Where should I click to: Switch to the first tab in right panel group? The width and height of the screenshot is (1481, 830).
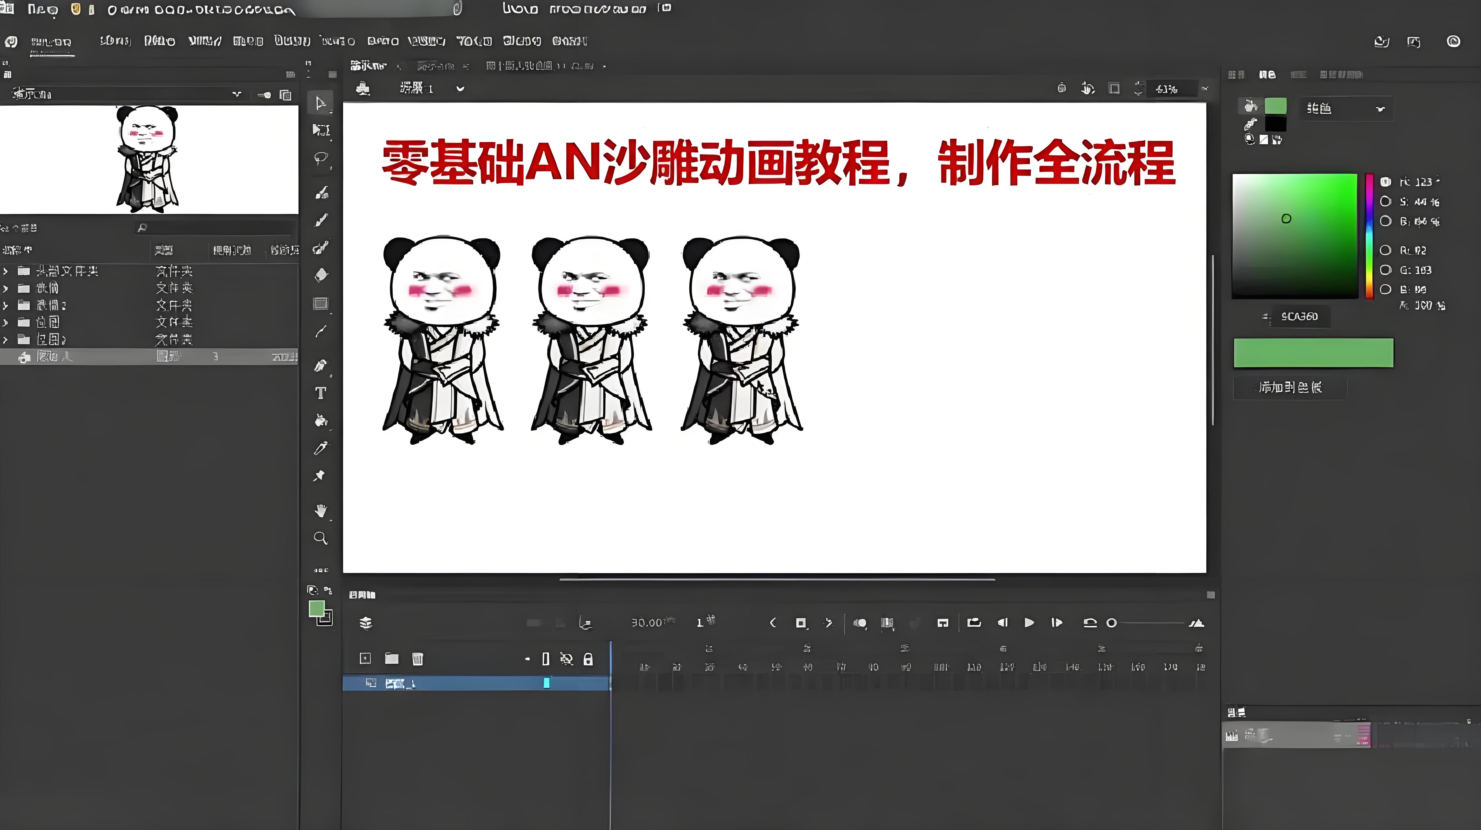tap(1236, 75)
